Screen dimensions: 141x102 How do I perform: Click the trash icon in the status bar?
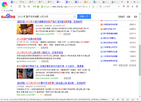[123, 99]
